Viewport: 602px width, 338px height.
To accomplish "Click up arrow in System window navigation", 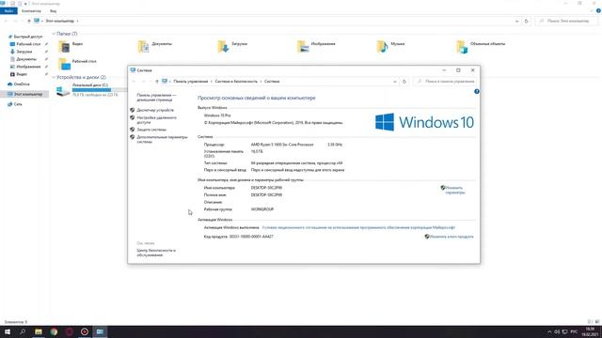I will pyautogui.click(x=157, y=82).
